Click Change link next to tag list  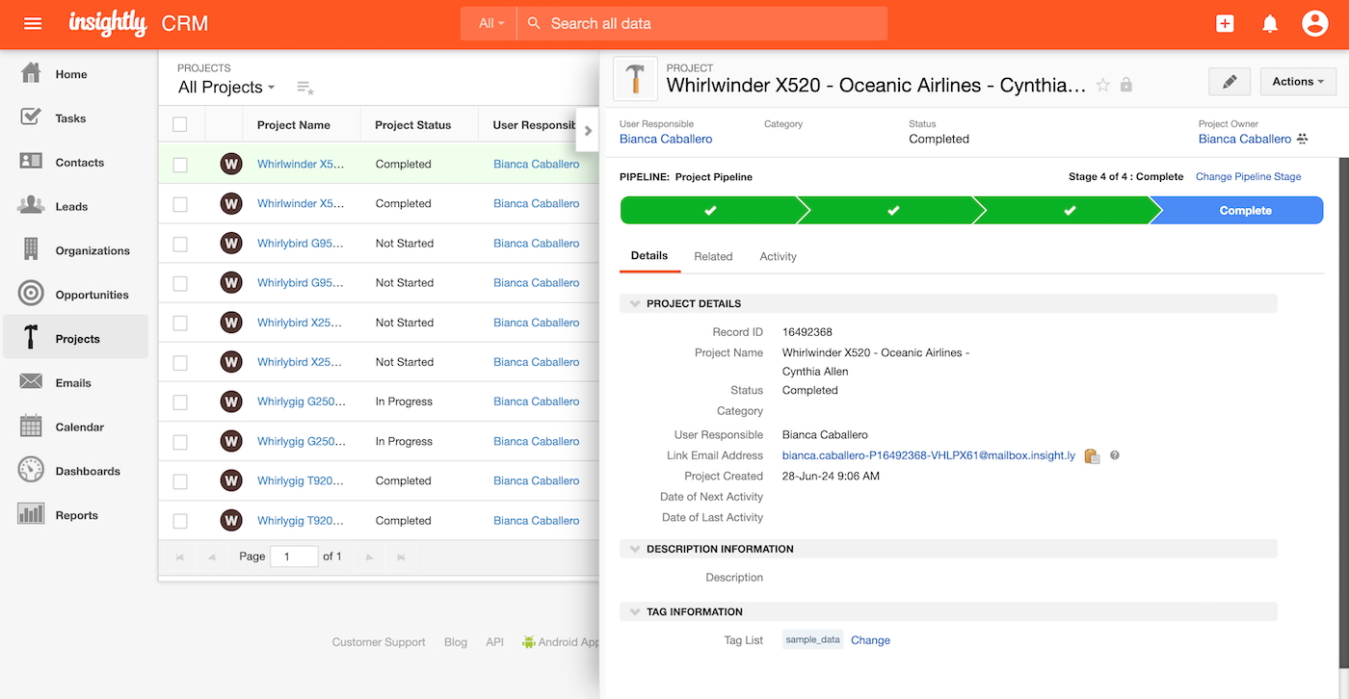click(870, 640)
